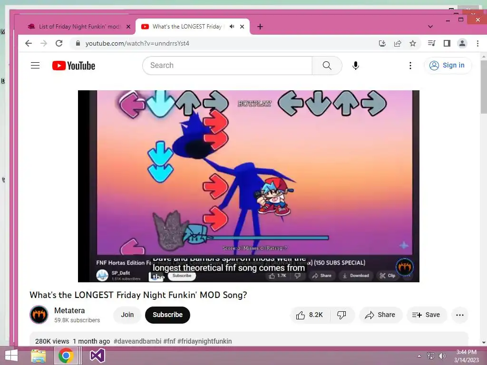Dislike this video
The width and height of the screenshot is (487, 365).
click(x=341, y=315)
